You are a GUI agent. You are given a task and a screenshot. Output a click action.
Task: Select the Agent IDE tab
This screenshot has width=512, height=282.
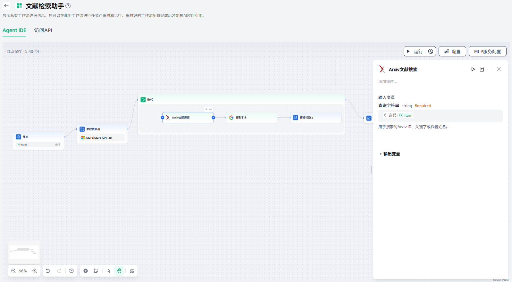point(14,30)
